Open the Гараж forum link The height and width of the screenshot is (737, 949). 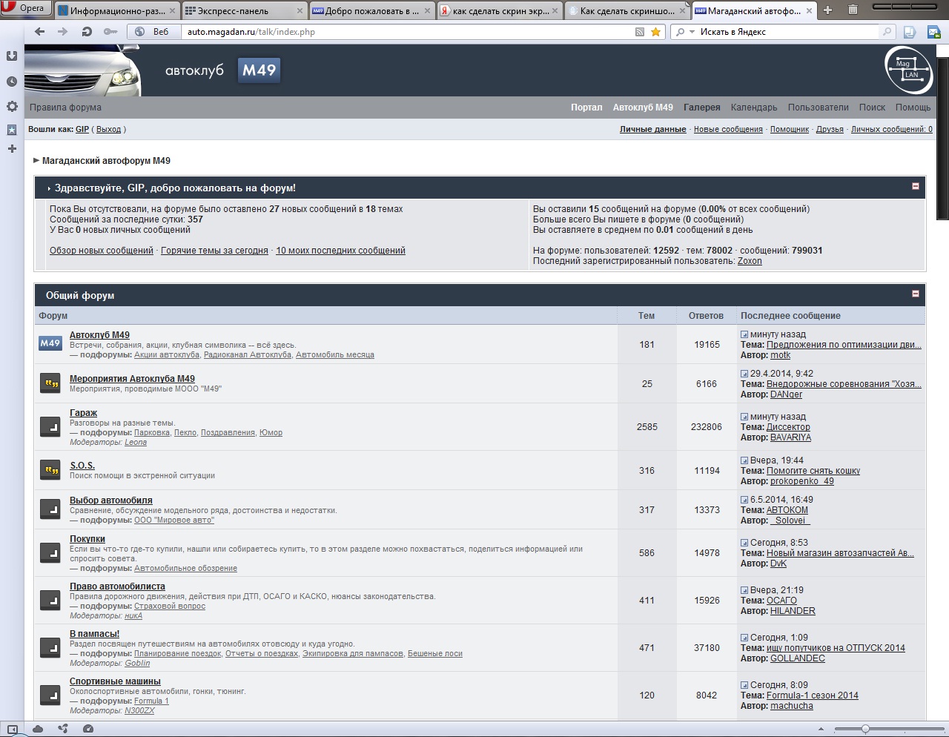click(x=83, y=413)
